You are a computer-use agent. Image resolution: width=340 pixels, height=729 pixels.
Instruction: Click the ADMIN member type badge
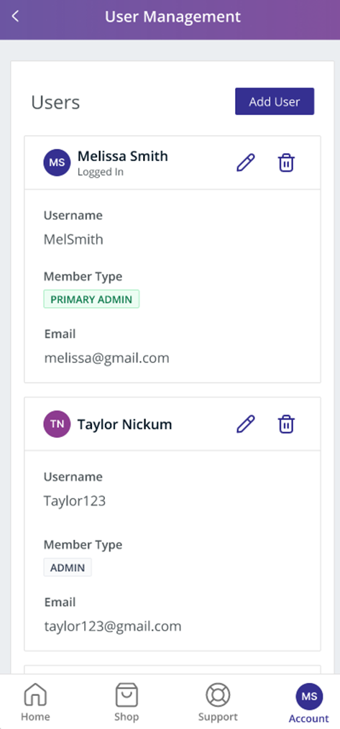[x=68, y=568]
